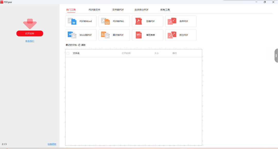Image resolution: width=278 pixels, height=149 pixels.
Task: Show the 所有工具 tab
Action: (x=165, y=10)
